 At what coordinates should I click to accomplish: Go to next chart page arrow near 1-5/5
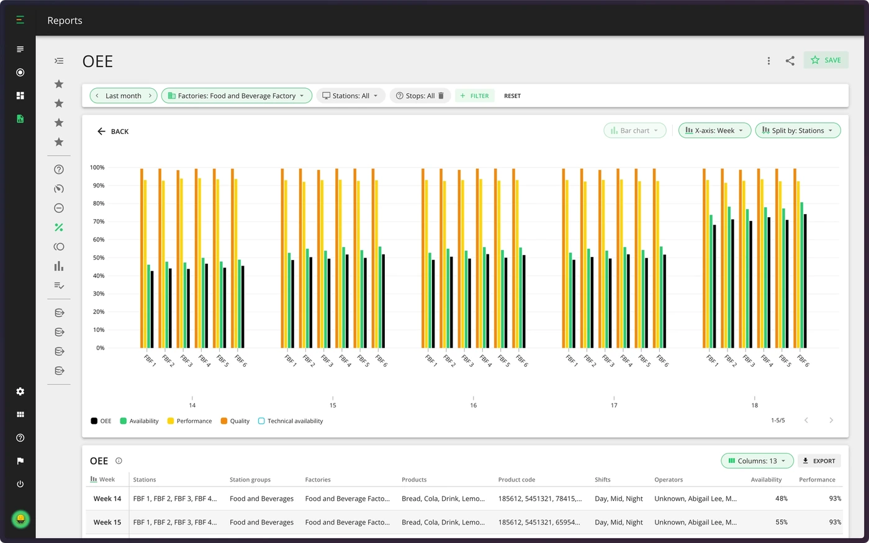pos(831,420)
